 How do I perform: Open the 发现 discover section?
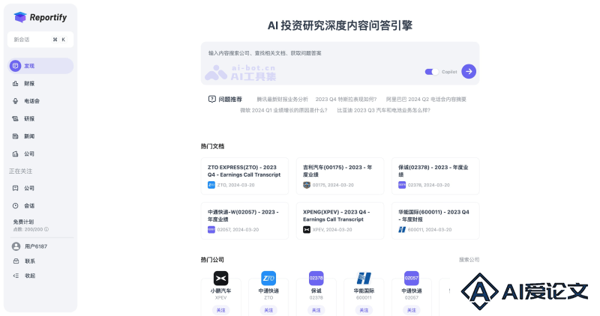pyautogui.click(x=40, y=66)
